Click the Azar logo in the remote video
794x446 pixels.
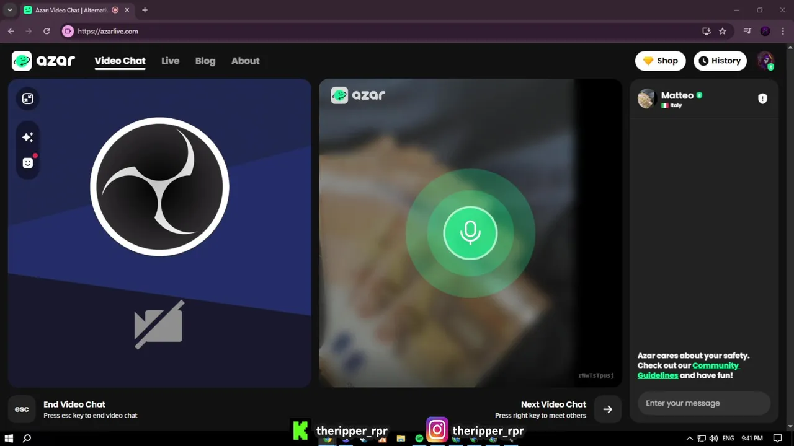click(358, 95)
